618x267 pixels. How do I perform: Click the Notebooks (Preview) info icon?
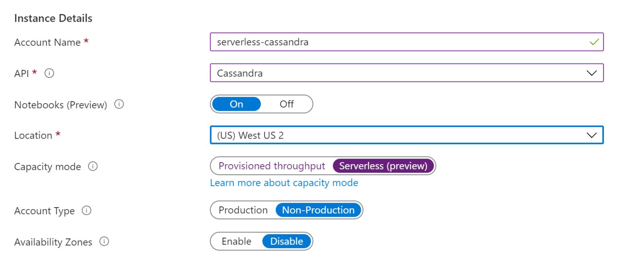click(119, 104)
